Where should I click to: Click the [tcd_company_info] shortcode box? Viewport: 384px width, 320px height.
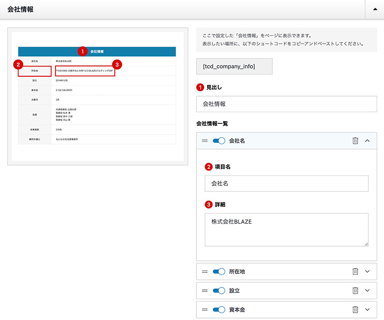tap(234, 67)
